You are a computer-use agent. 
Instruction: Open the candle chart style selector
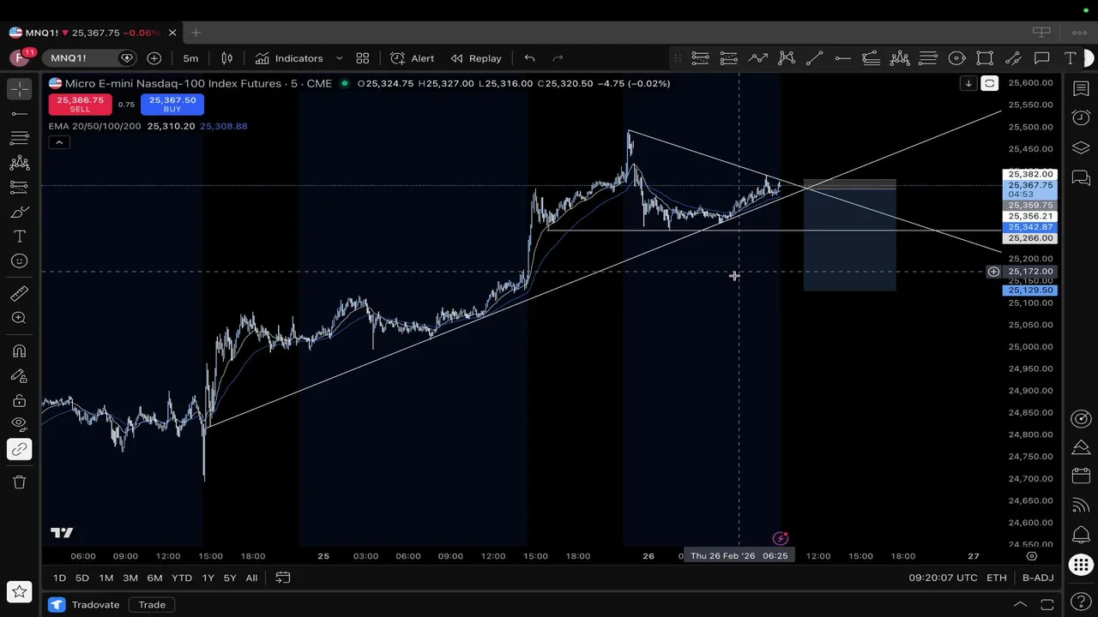[x=227, y=58]
